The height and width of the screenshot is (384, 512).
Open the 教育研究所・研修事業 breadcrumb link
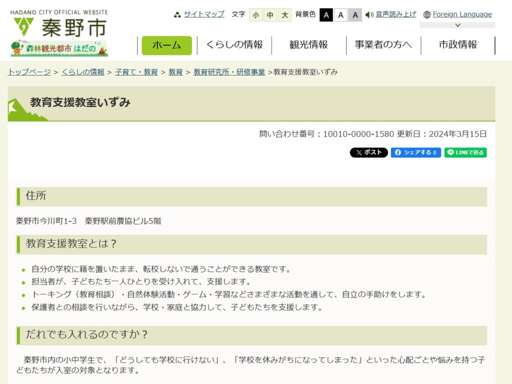(x=229, y=71)
